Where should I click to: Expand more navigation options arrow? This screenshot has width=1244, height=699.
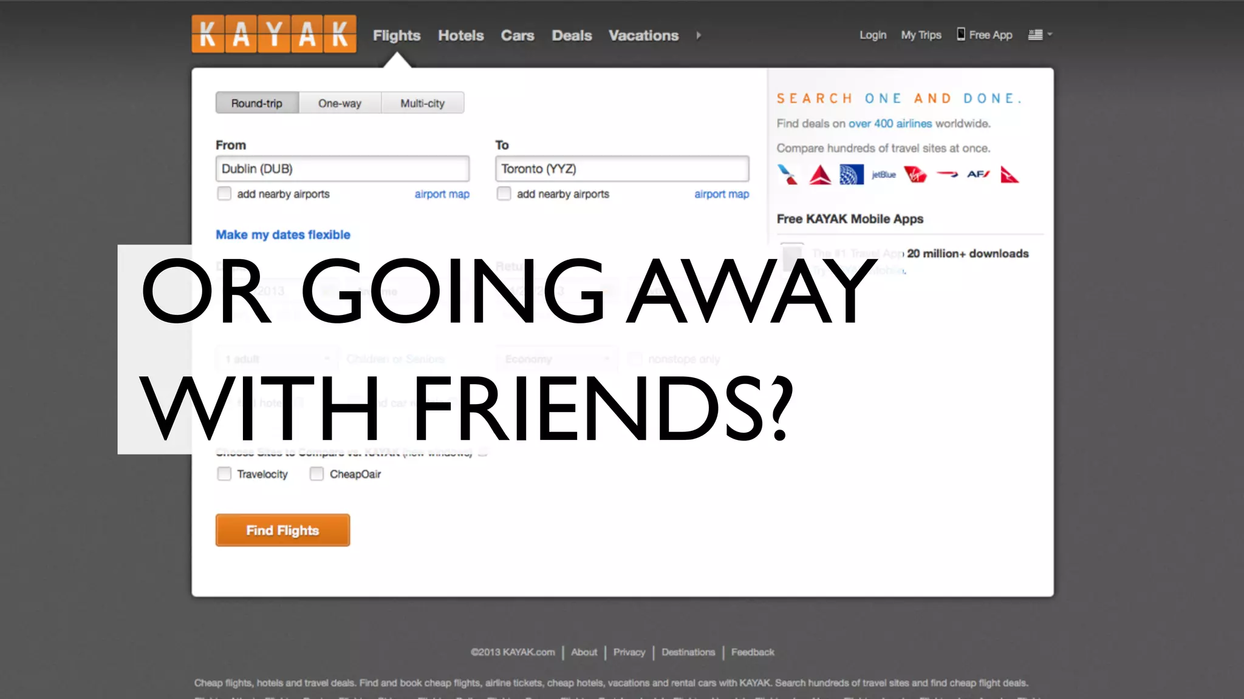click(x=699, y=35)
